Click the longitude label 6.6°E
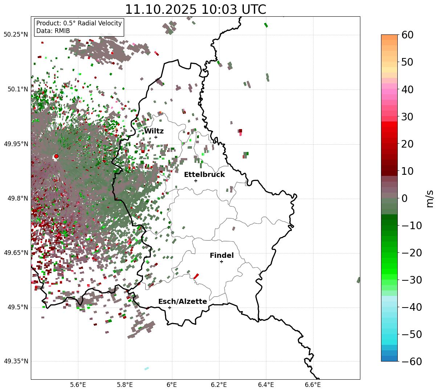The width and height of the screenshot is (438, 392). coord(313,385)
